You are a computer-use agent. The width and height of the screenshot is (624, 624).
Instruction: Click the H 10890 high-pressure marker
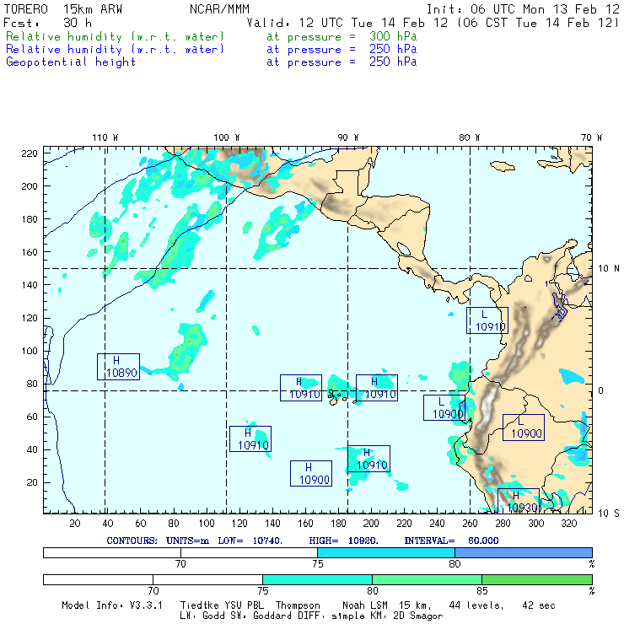117,366
